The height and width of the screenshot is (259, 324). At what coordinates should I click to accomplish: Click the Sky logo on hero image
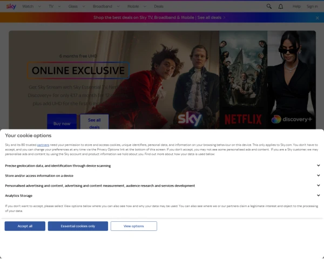tap(190, 118)
